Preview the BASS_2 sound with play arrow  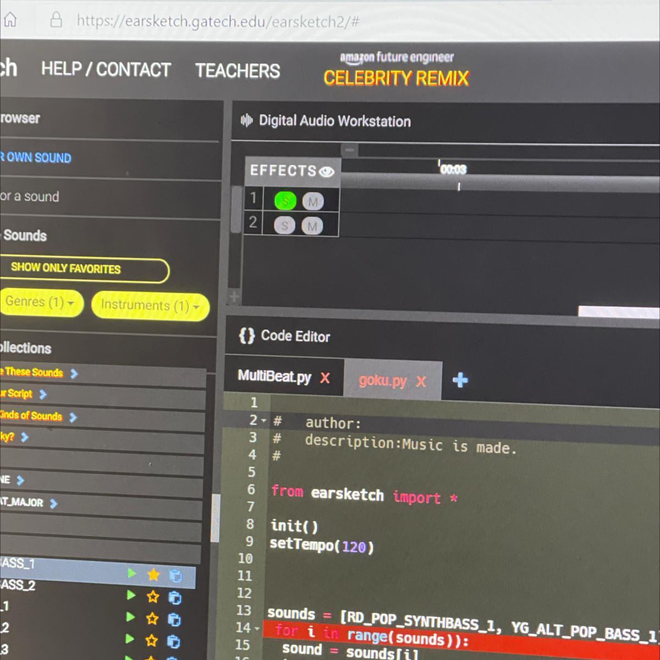[x=131, y=595]
